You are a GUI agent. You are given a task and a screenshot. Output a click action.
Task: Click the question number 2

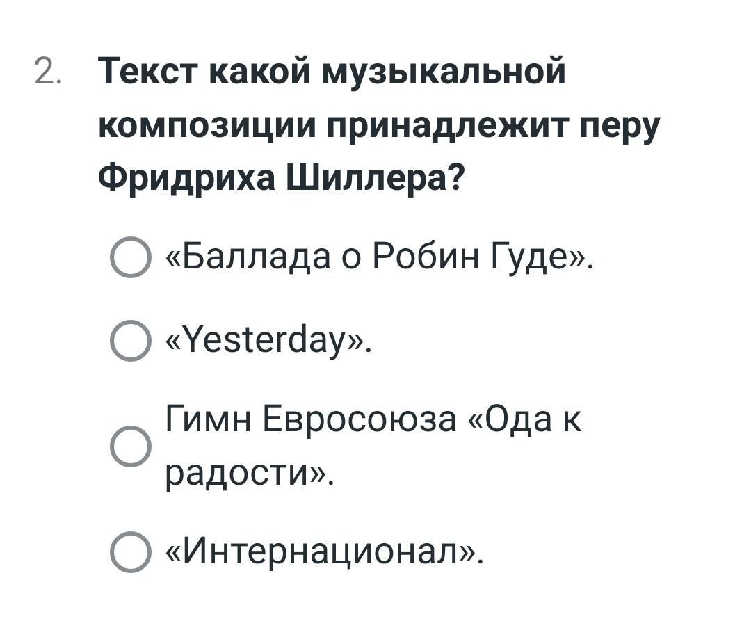[x=46, y=71]
